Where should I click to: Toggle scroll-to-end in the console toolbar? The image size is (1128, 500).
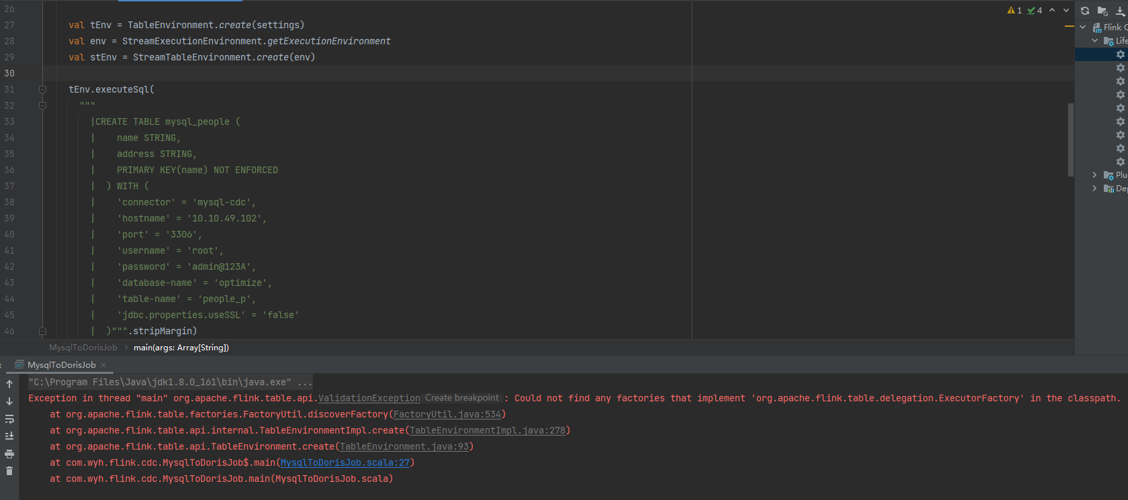(x=9, y=436)
